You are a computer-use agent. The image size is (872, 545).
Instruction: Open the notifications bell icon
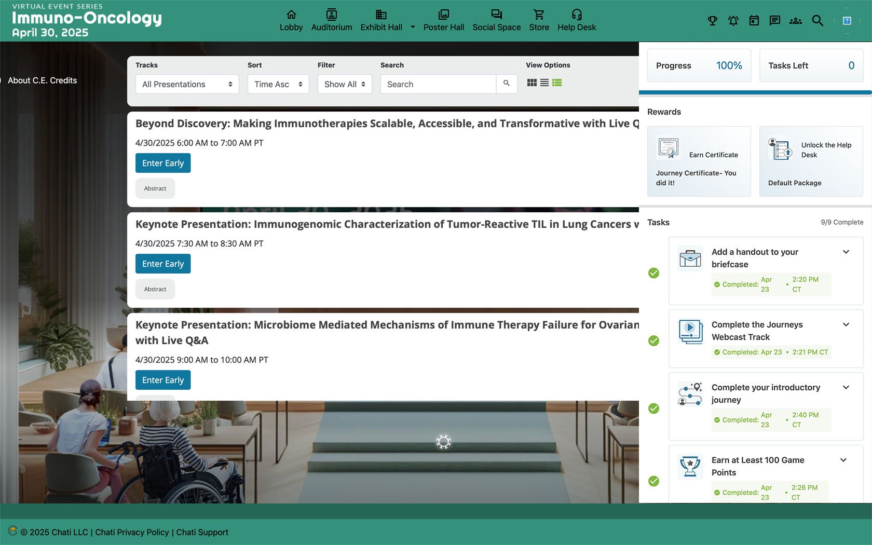[733, 21]
